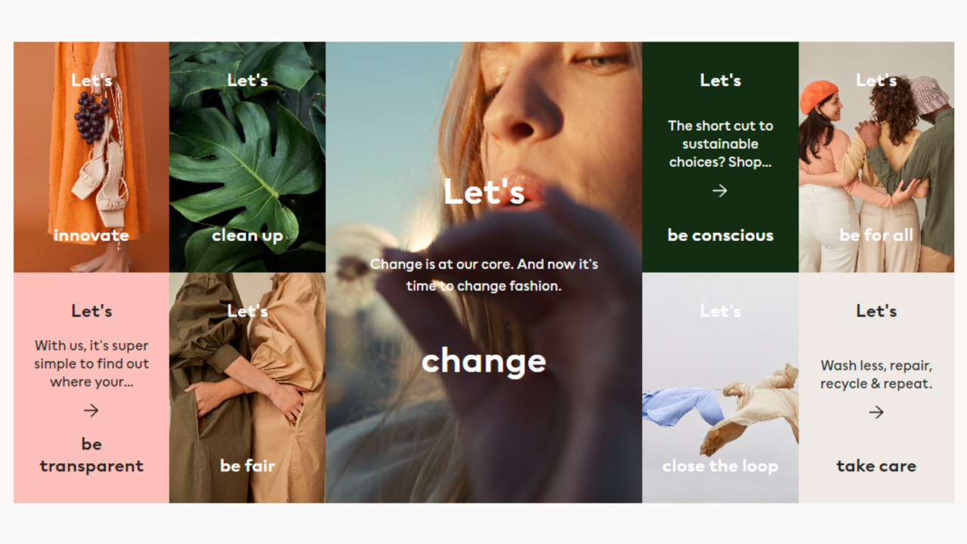
Task: Open the Let's be fair tile
Action: click(247, 388)
